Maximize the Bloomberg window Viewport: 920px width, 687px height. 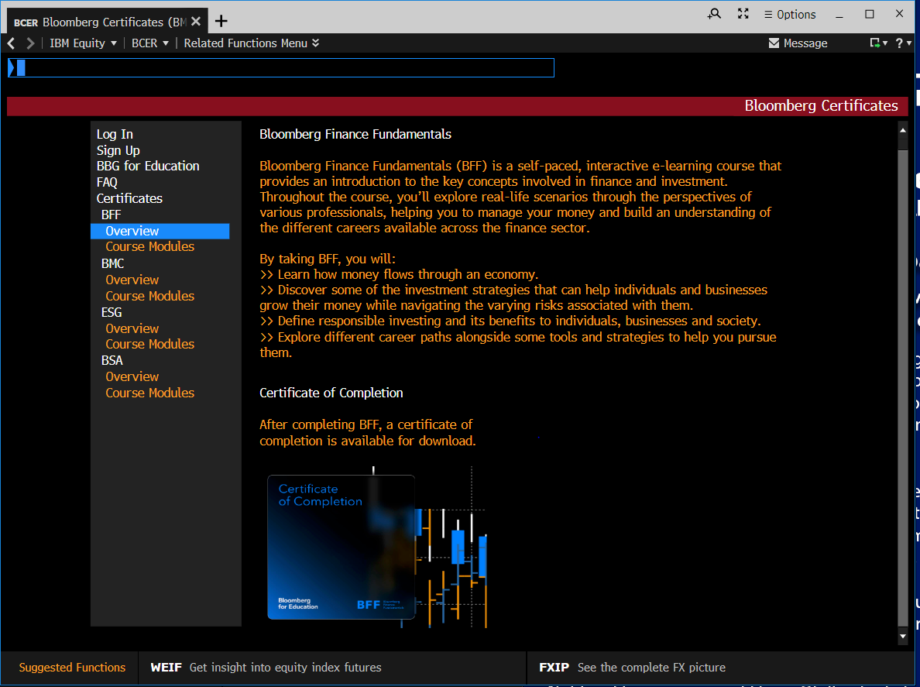click(869, 14)
